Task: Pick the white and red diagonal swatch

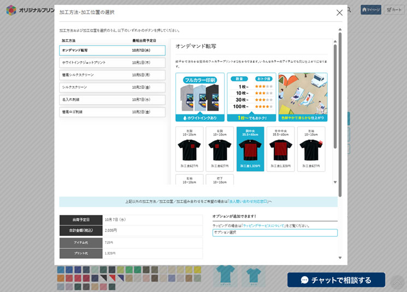Action: tap(112, 278)
